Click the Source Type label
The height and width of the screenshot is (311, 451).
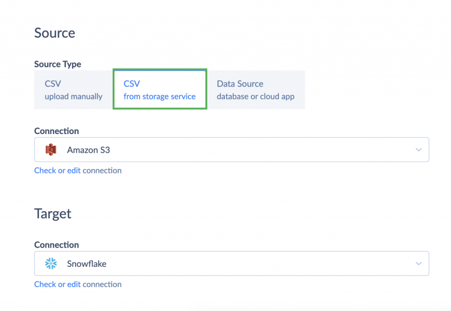58,64
